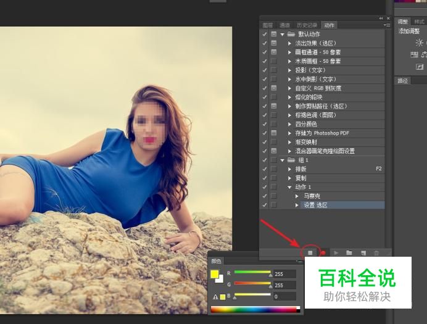Collapse the 动作 1 action triangle

pyautogui.click(x=289, y=187)
